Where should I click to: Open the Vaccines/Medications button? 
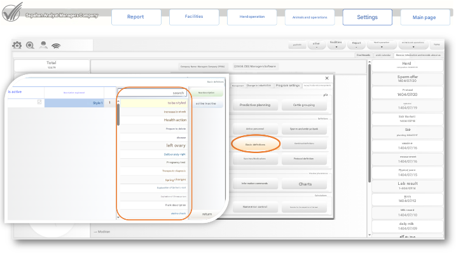[255, 159]
